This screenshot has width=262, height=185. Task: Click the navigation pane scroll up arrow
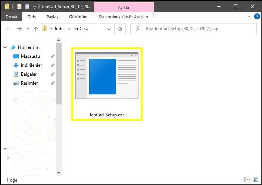59,40
